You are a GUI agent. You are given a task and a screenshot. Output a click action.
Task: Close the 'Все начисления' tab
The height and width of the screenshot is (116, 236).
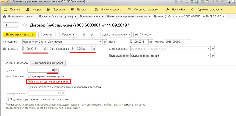(x=102, y=17)
